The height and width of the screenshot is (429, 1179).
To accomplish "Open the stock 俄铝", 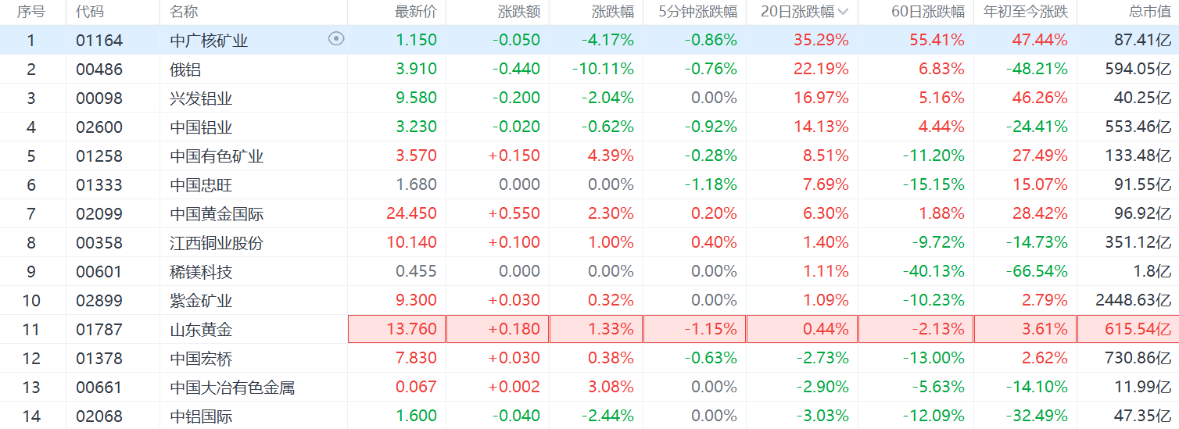I will click(x=185, y=69).
